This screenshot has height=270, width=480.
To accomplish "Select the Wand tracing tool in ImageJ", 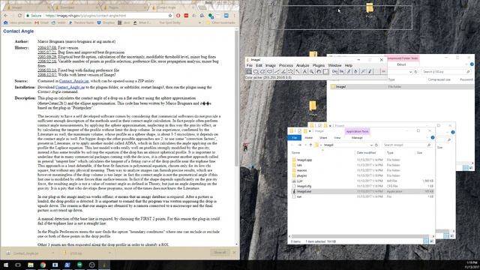I will (298, 72).
